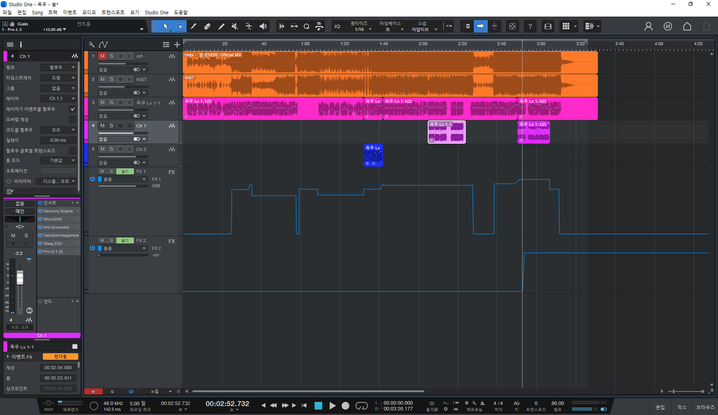Viewport: 718px width, 415px height.
Task: Open the 그룹 dropdown set to 없음
Action: 58,88
